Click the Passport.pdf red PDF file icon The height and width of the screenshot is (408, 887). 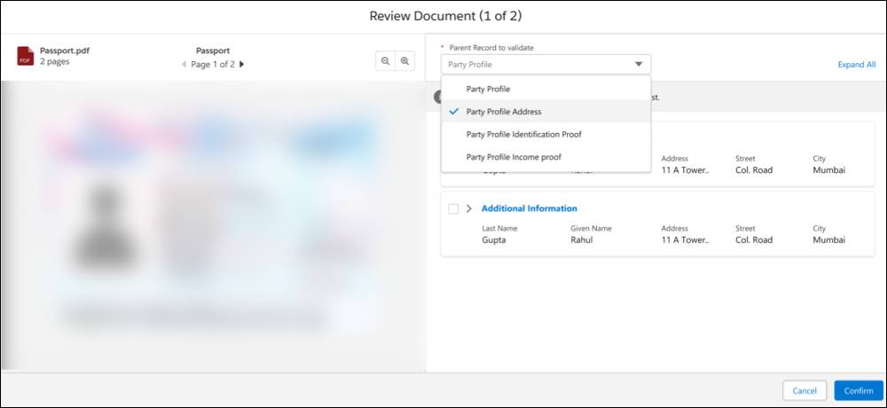pos(26,56)
